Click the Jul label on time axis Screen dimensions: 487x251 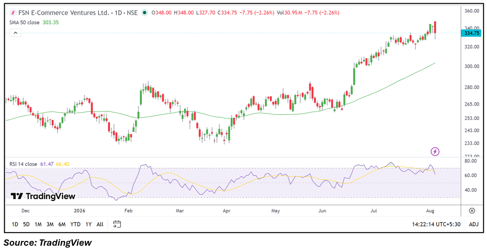click(374, 211)
